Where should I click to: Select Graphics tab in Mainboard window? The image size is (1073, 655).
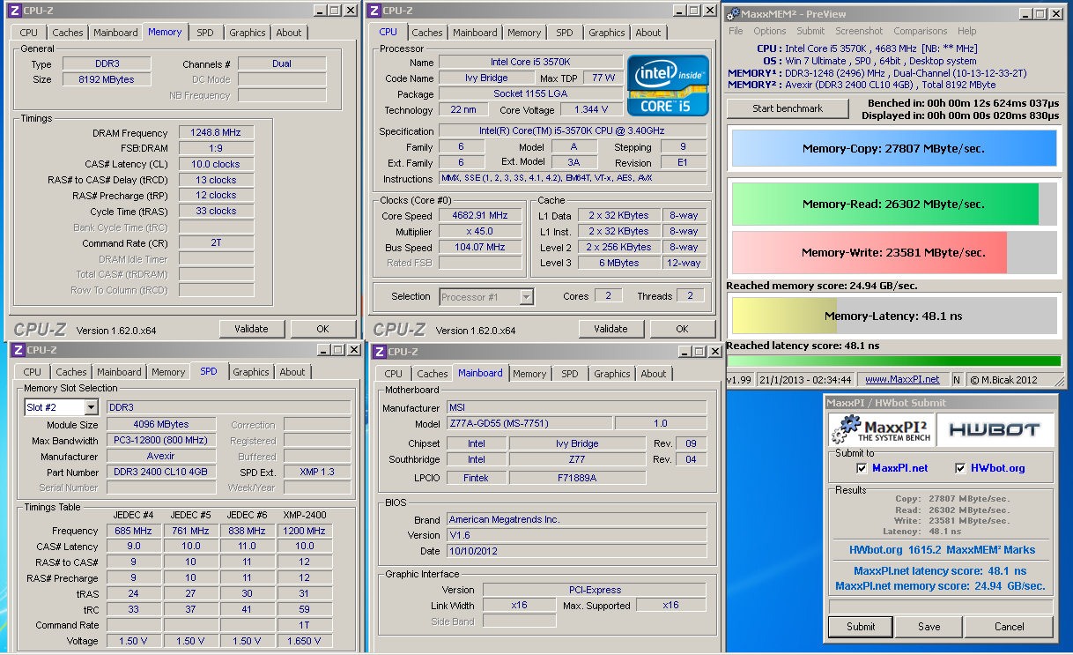pyautogui.click(x=612, y=374)
